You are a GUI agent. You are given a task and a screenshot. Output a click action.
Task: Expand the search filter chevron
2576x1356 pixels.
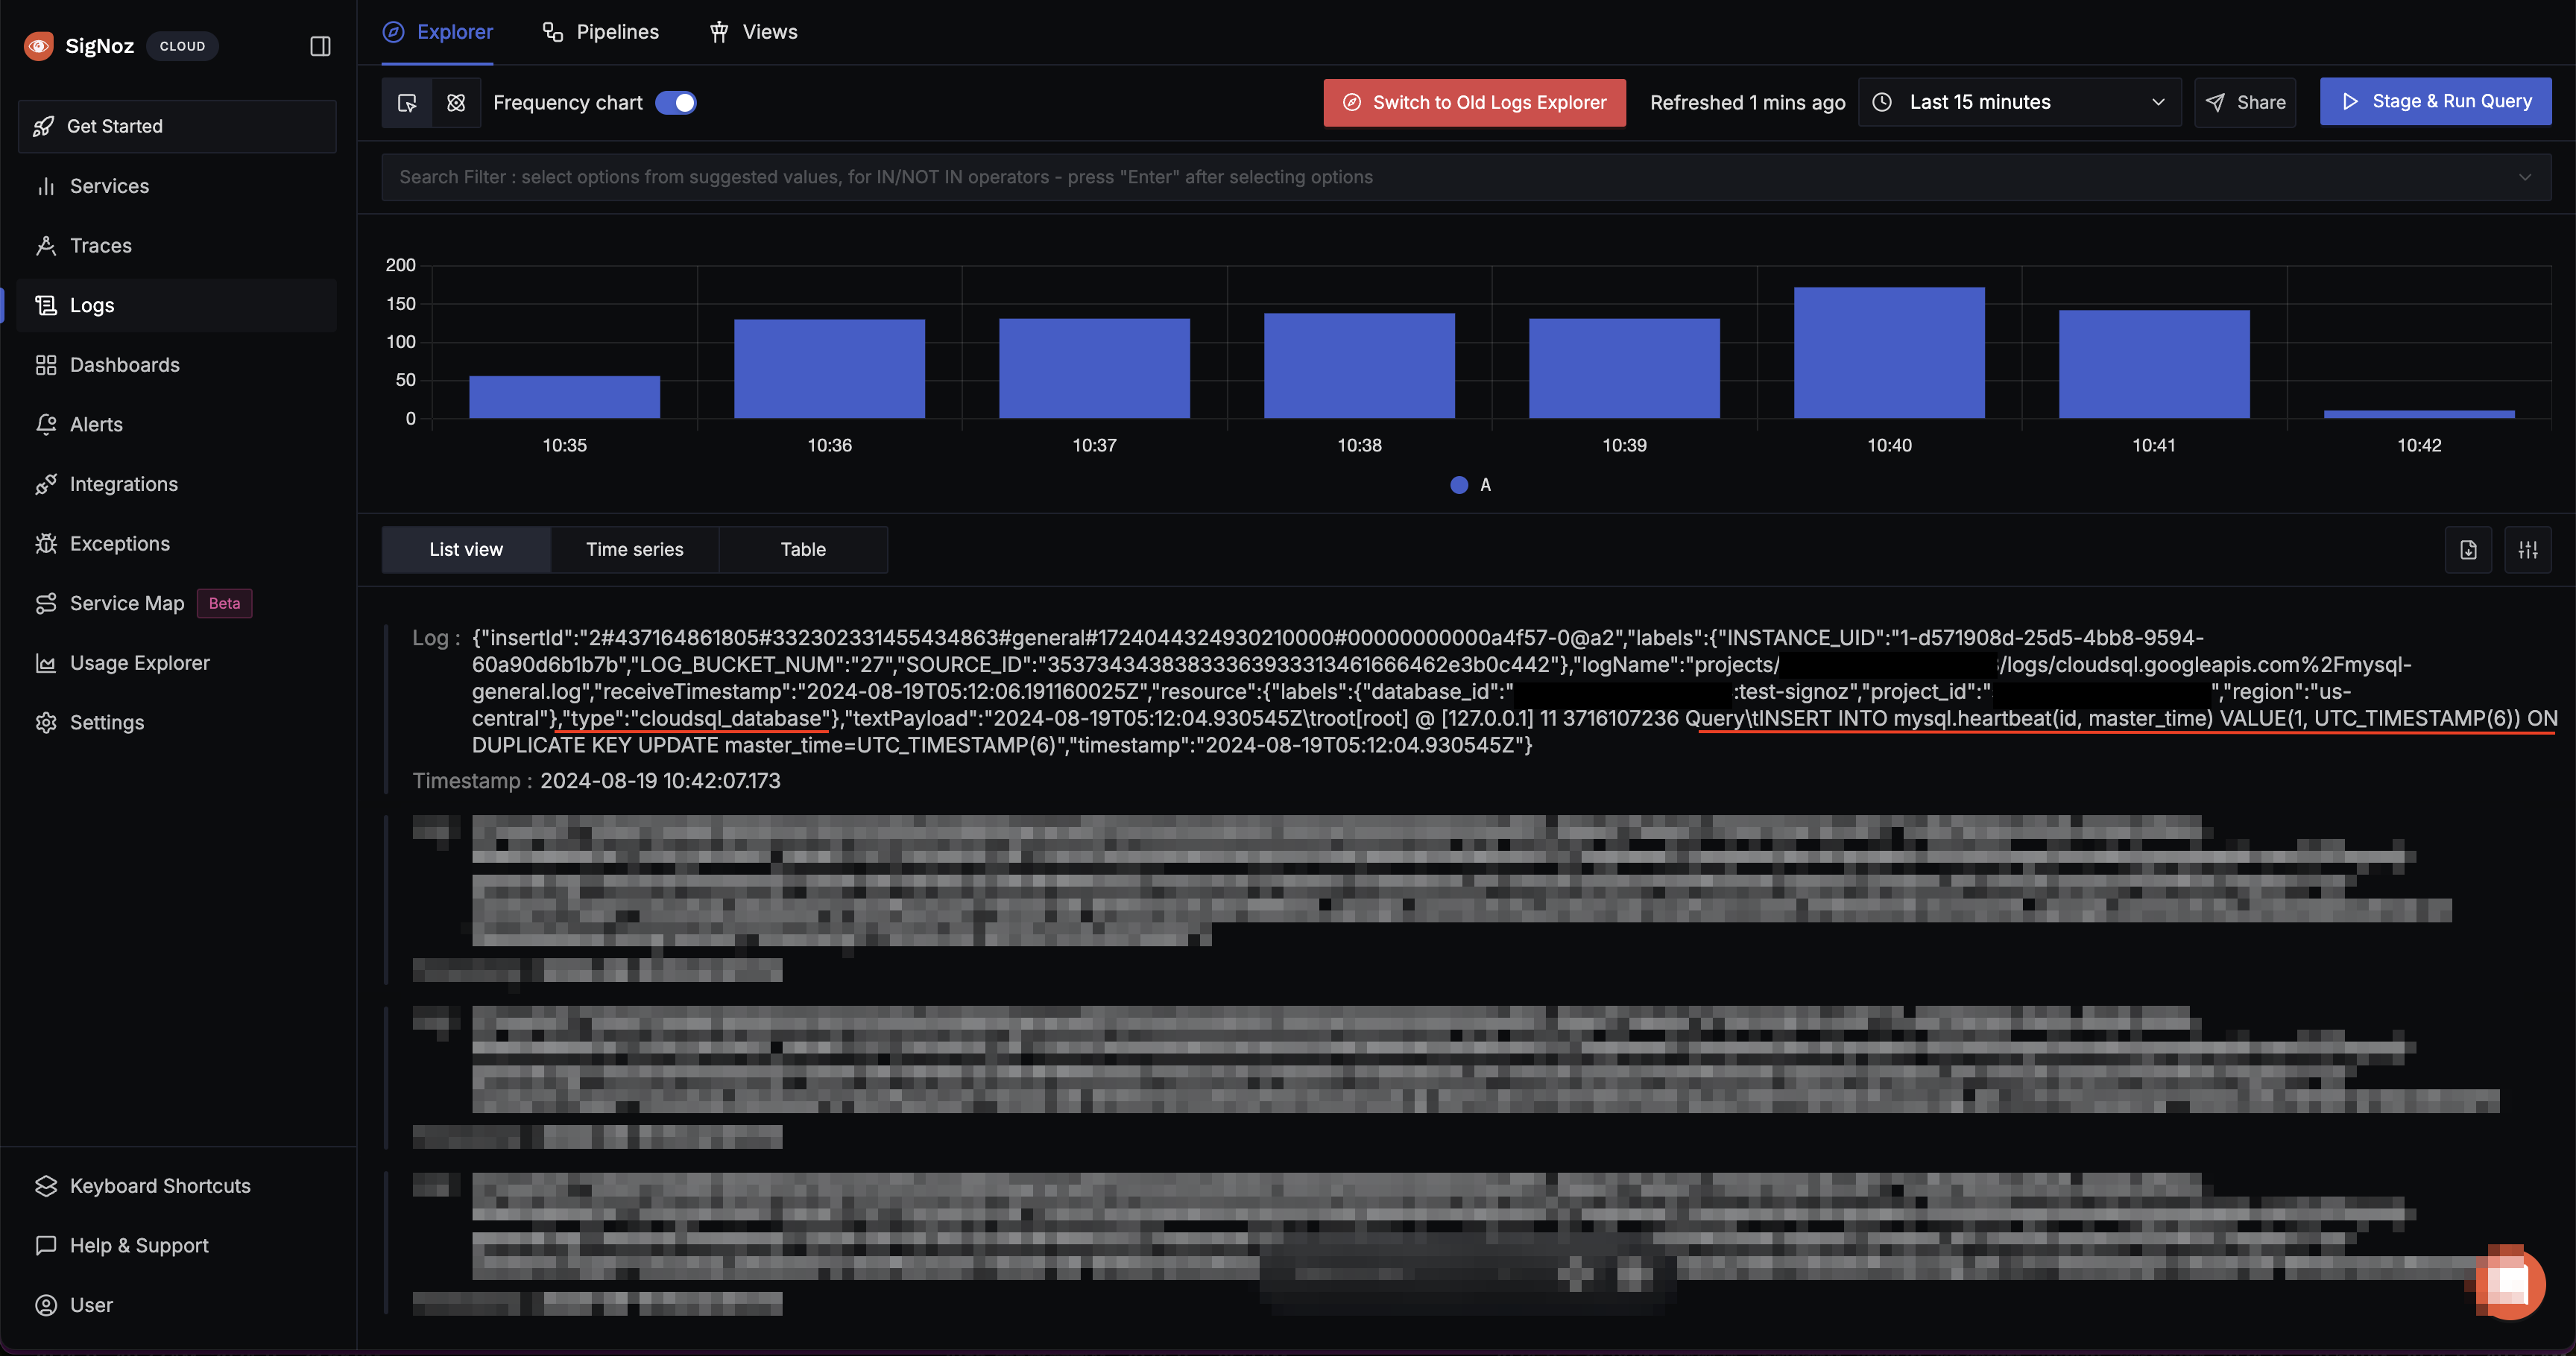[2525, 177]
